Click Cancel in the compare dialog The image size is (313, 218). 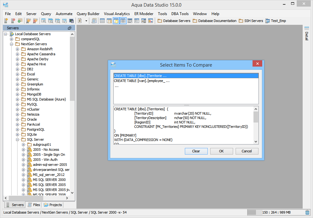pos(247,151)
